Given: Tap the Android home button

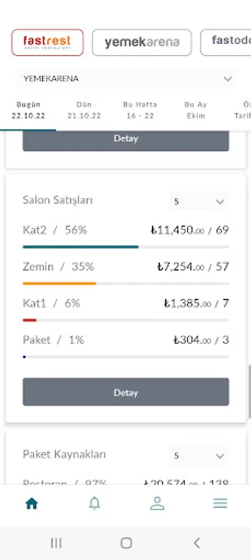Looking at the screenshot, I should (126, 543).
